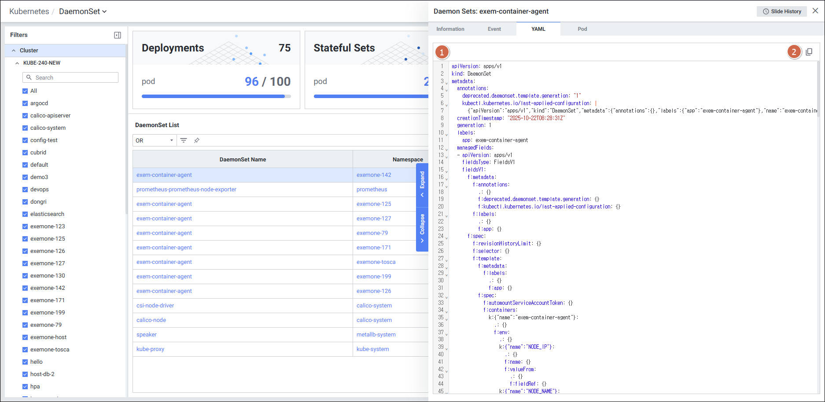This screenshot has height=402, width=825.
Task: Open the filter options icon in DaemonSet List
Action: click(x=184, y=140)
